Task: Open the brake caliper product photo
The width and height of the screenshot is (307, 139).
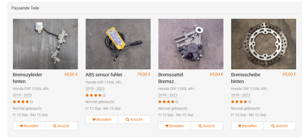Action: click(x=191, y=44)
